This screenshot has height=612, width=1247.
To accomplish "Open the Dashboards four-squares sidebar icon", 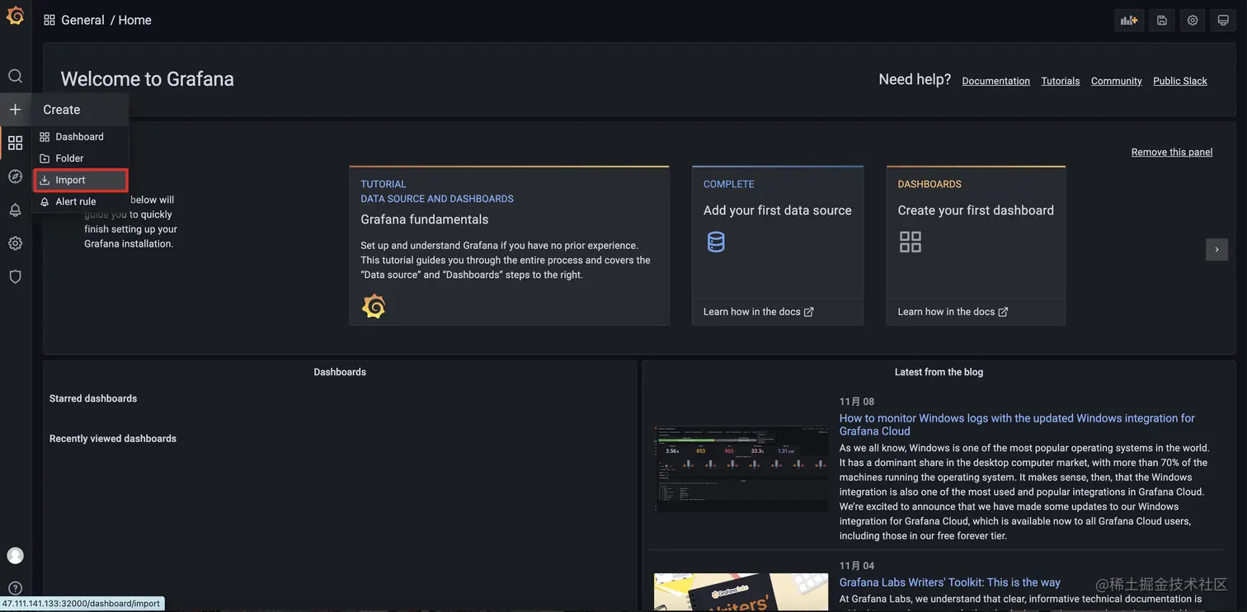I will [x=15, y=143].
